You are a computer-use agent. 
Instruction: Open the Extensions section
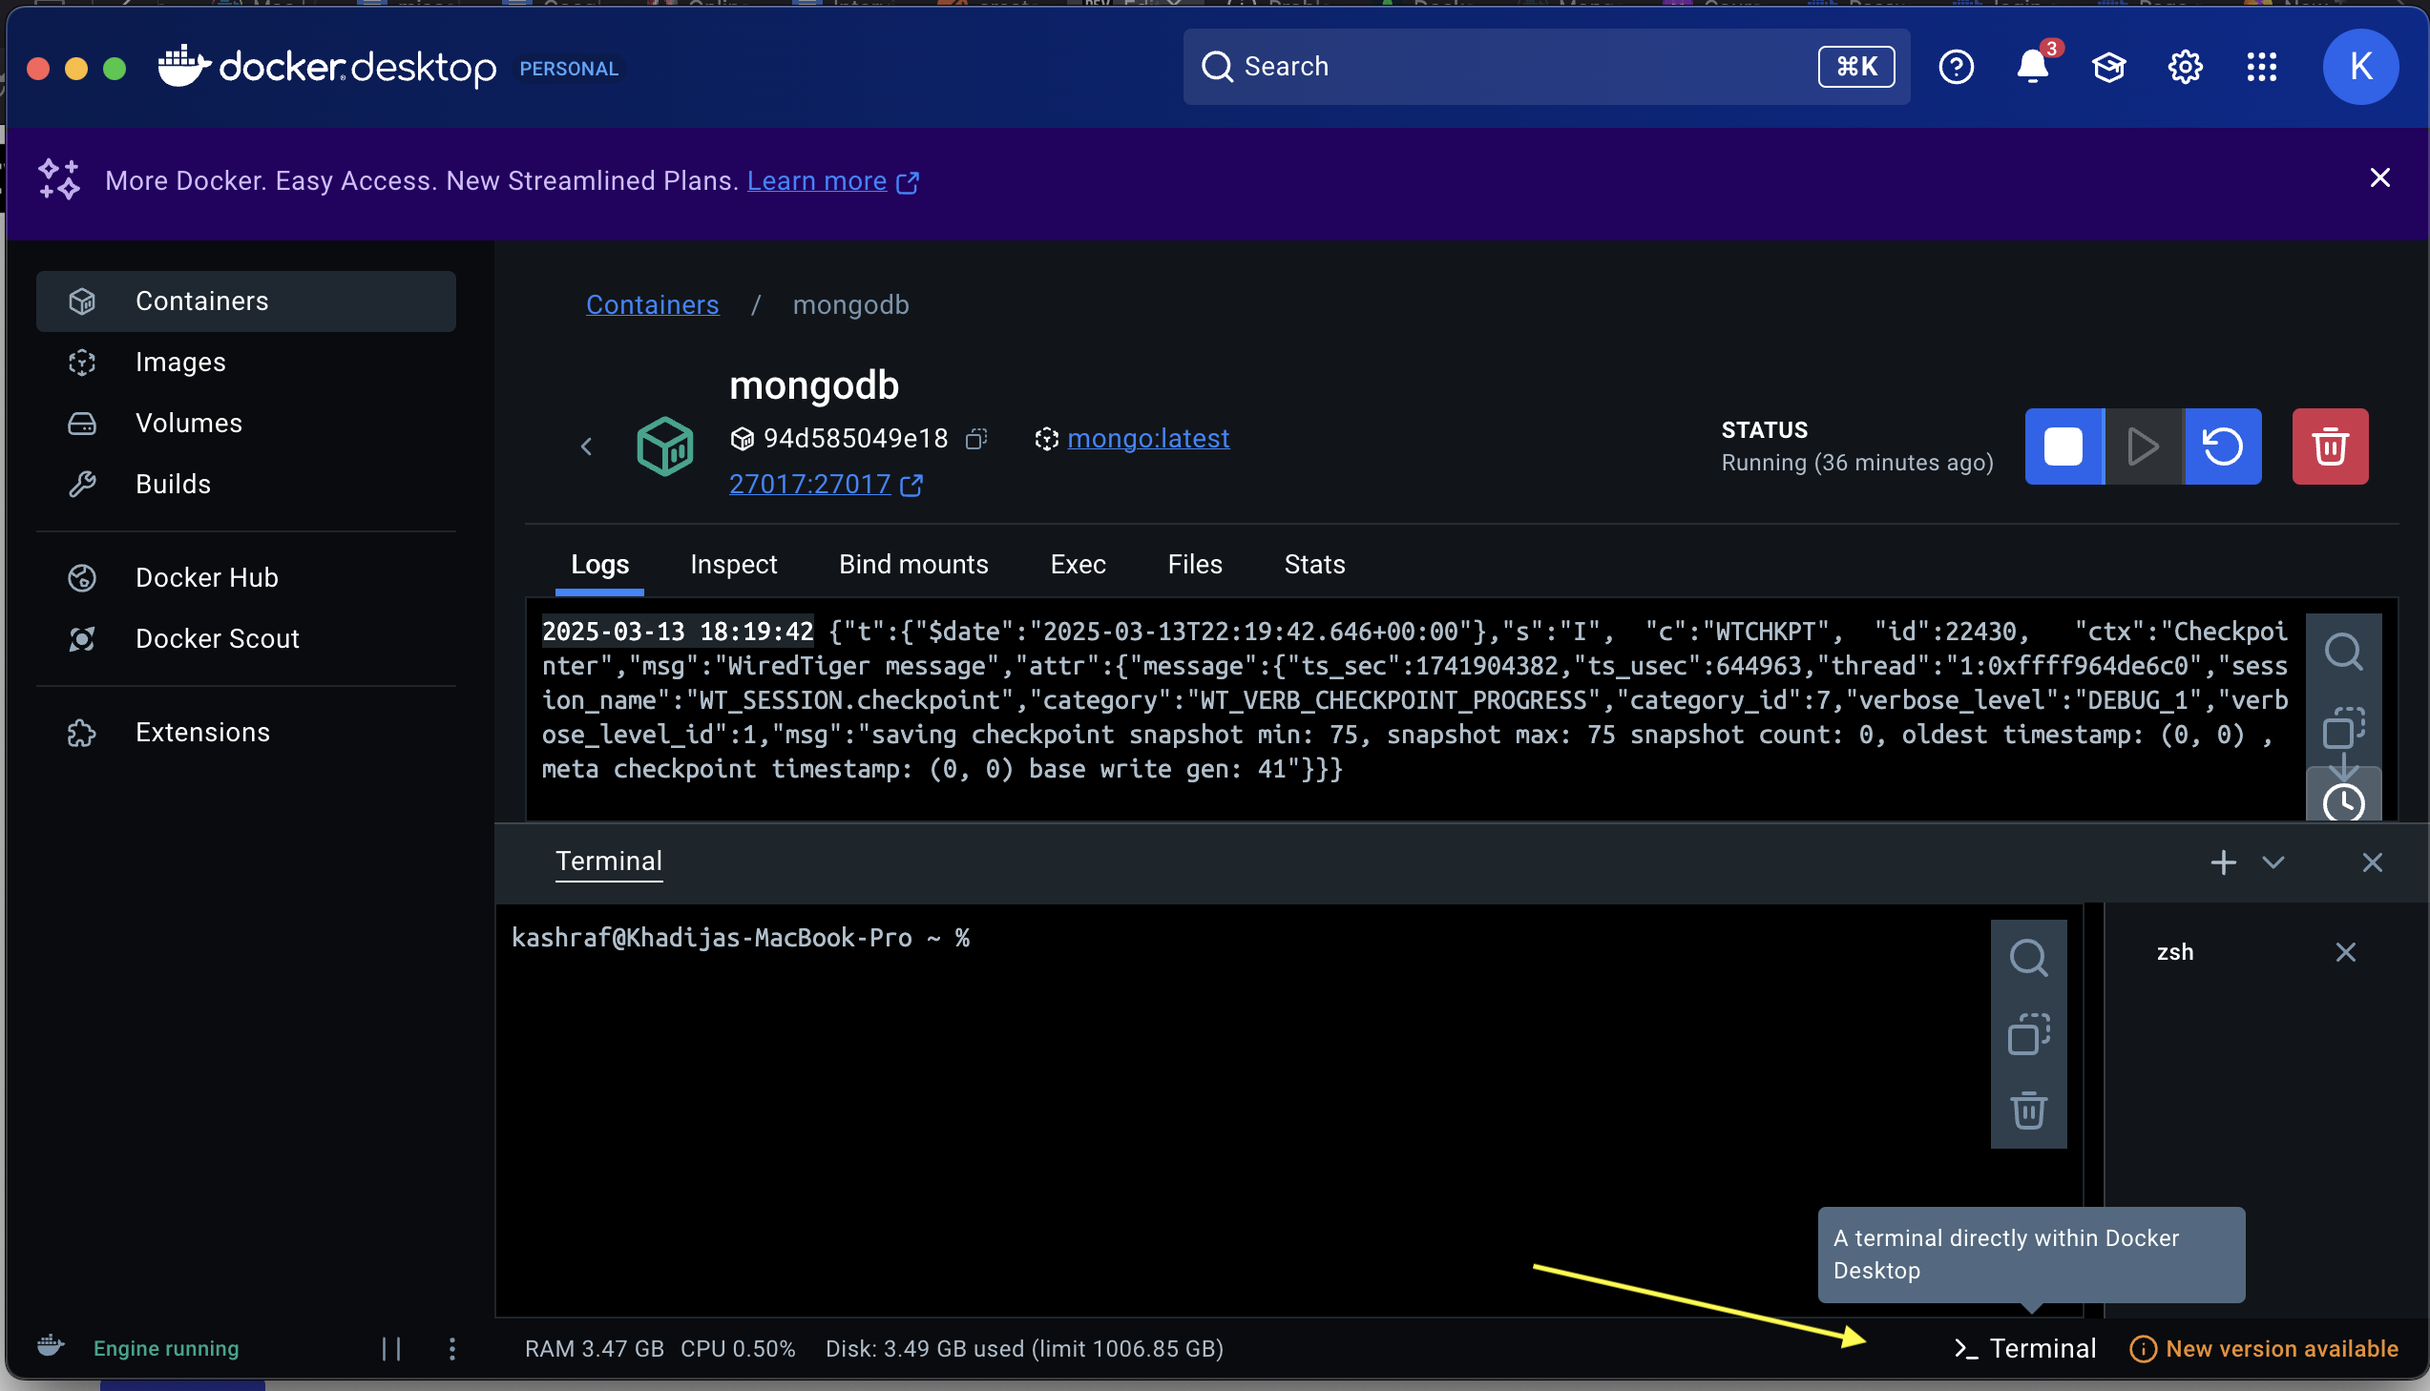[x=245, y=733]
